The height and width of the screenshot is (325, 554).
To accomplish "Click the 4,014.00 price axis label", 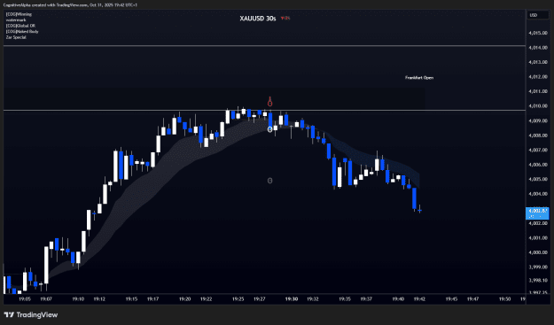I will tap(538, 48).
